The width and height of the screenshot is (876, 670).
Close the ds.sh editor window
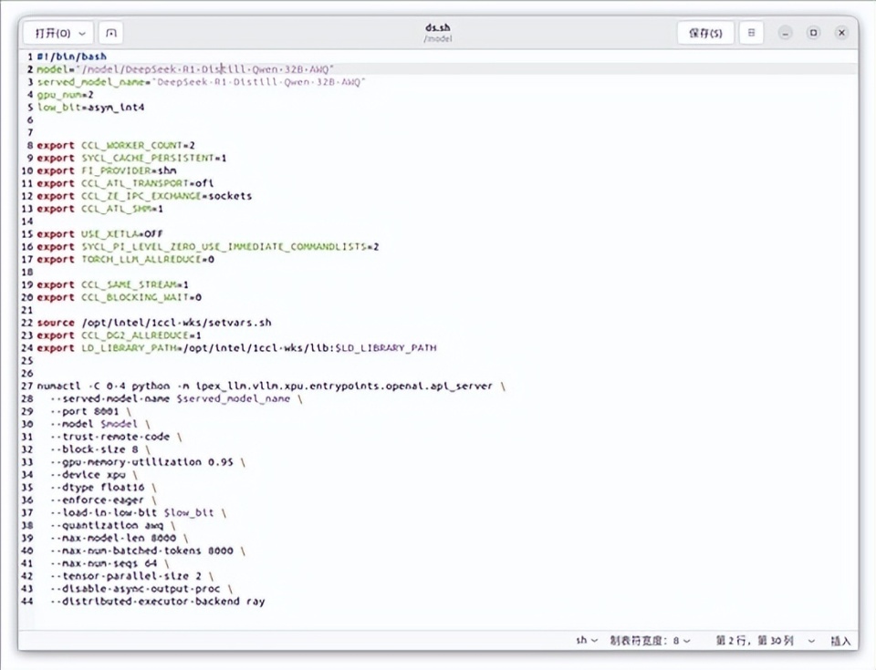coord(841,33)
